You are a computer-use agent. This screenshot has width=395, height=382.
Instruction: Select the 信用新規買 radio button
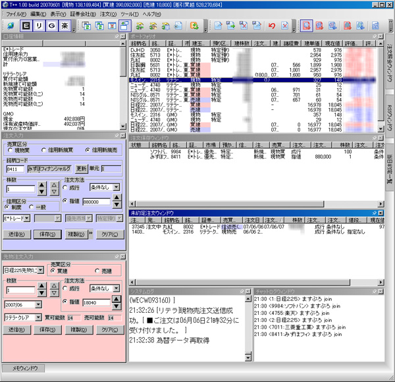(44, 150)
